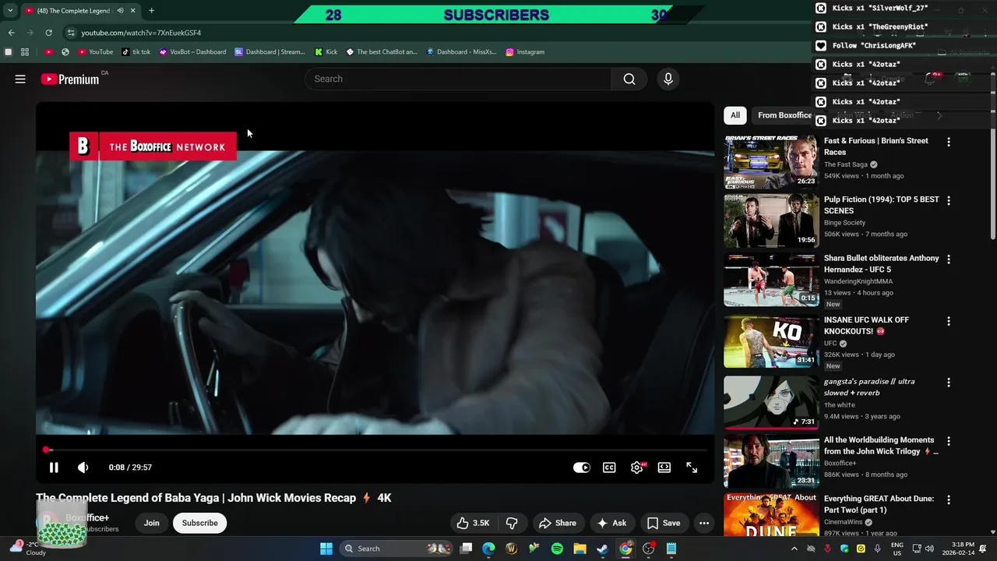Open gangsta's paradise ultra slowed title
This screenshot has height=561, width=997.
(869, 387)
